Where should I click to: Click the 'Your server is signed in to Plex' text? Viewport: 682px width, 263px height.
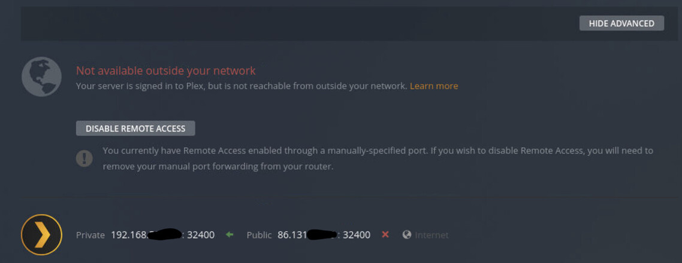pyautogui.click(x=241, y=86)
